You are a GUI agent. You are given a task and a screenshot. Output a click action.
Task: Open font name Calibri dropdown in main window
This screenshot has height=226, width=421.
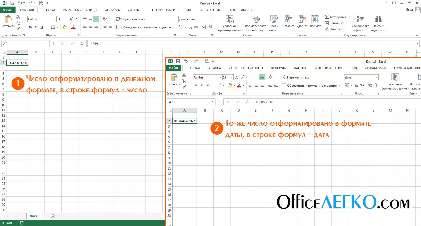point(54,19)
